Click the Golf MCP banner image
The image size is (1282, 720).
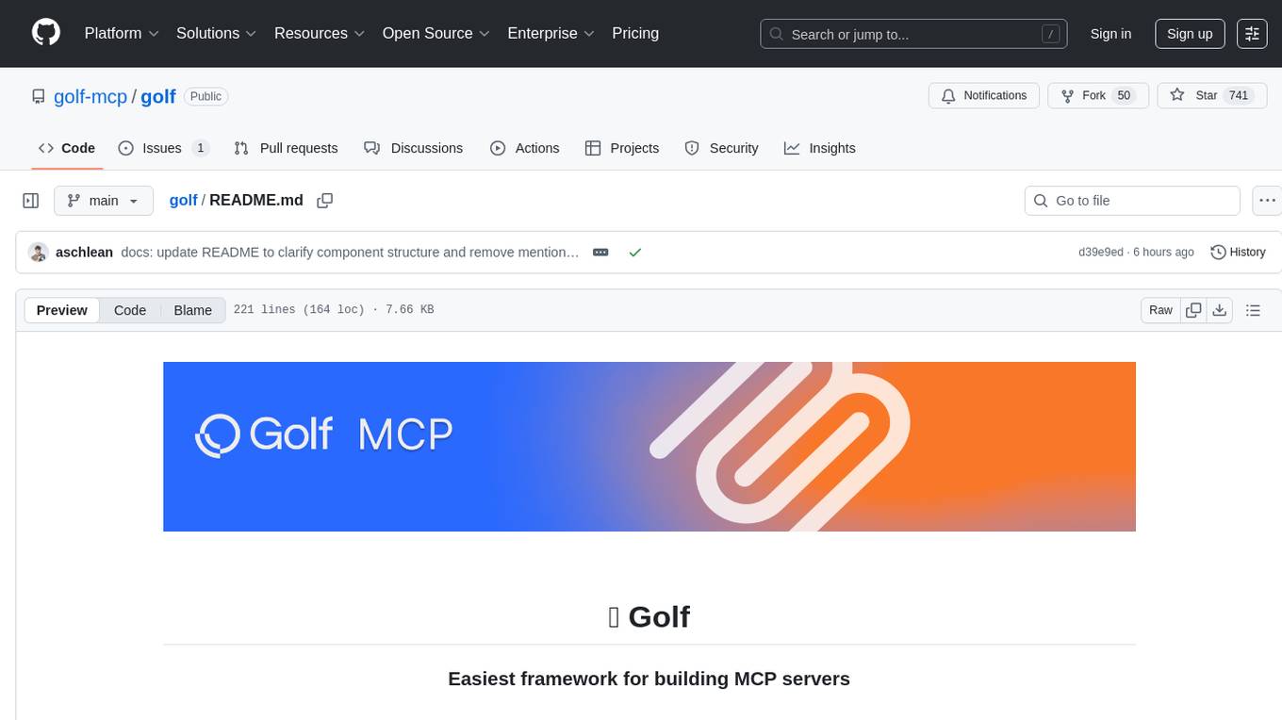point(649,447)
